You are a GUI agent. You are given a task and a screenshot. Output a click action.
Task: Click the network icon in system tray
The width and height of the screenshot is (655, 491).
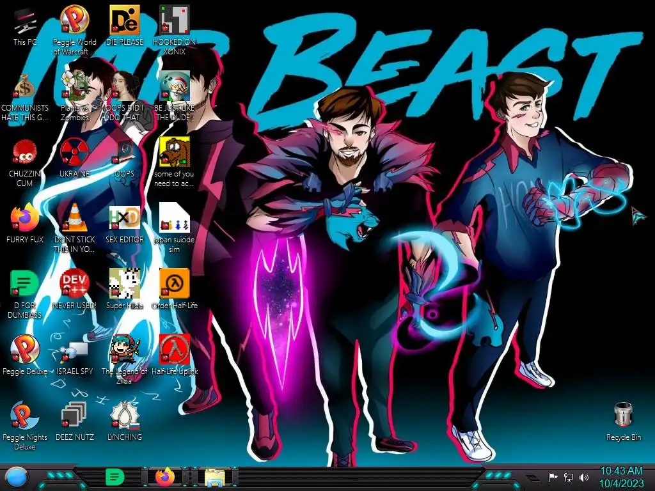(568, 477)
